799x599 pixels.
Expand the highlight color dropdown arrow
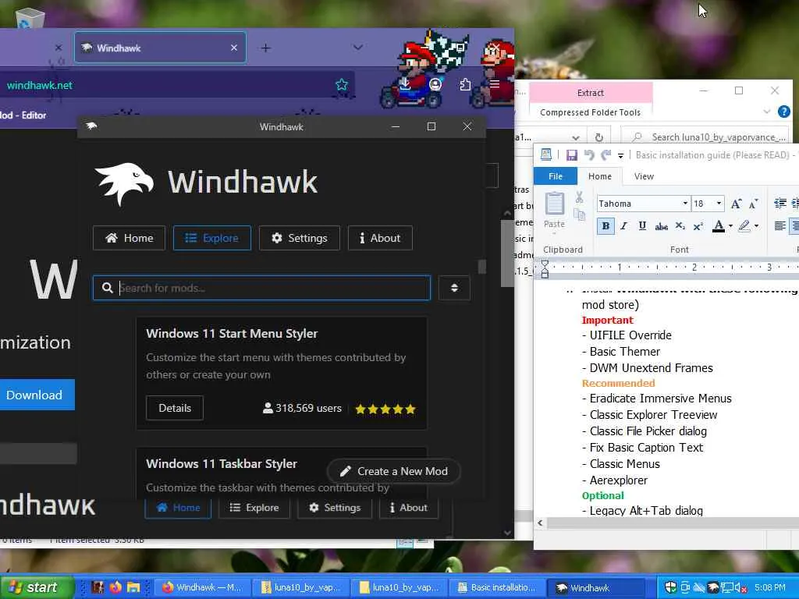(x=756, y=225)
